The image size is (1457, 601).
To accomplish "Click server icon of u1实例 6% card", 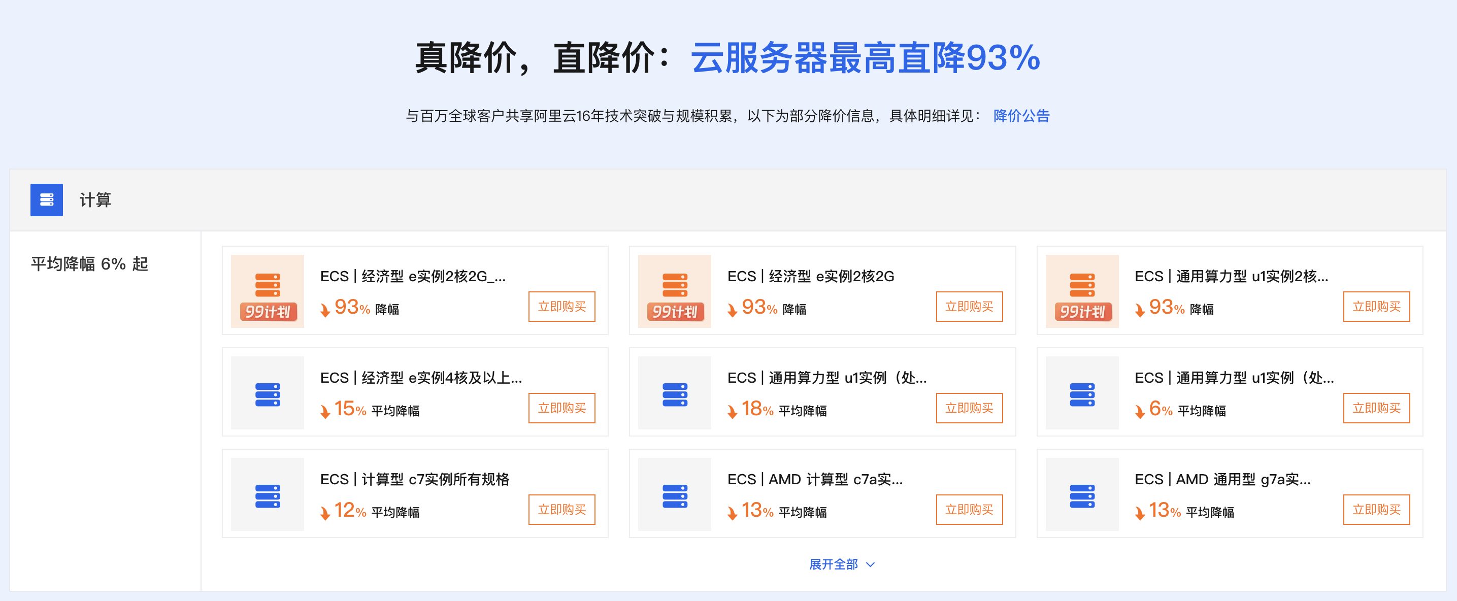I will 1082,393.
